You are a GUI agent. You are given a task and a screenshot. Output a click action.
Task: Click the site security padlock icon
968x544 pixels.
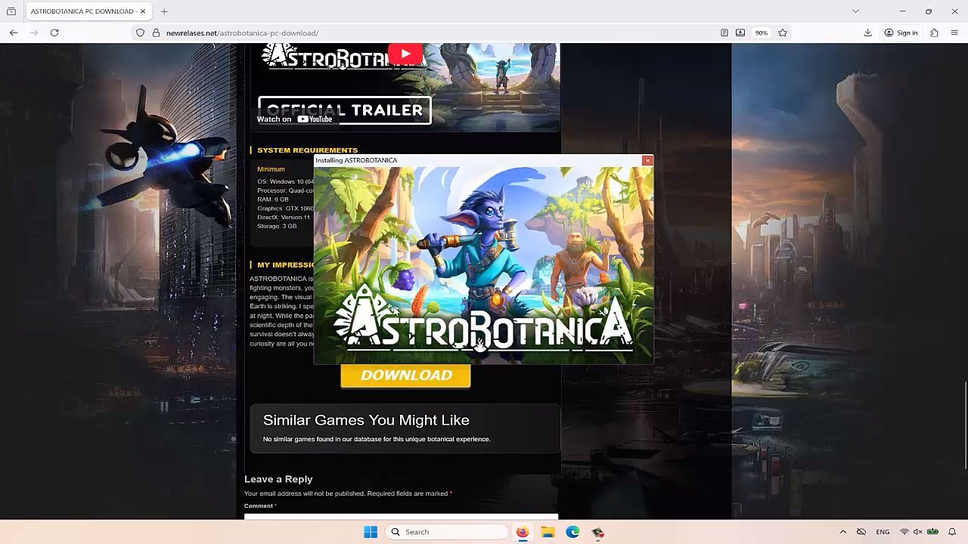(x=156, y=32)
